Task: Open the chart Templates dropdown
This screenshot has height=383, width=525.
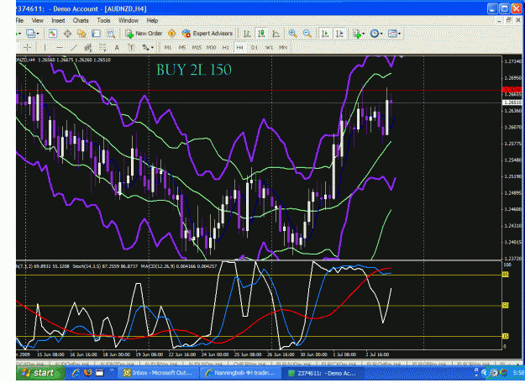Action: pos(394,34)
